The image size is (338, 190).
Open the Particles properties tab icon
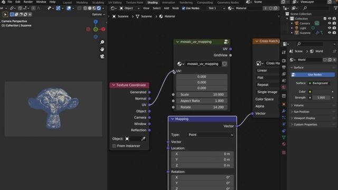click(284, 118)
